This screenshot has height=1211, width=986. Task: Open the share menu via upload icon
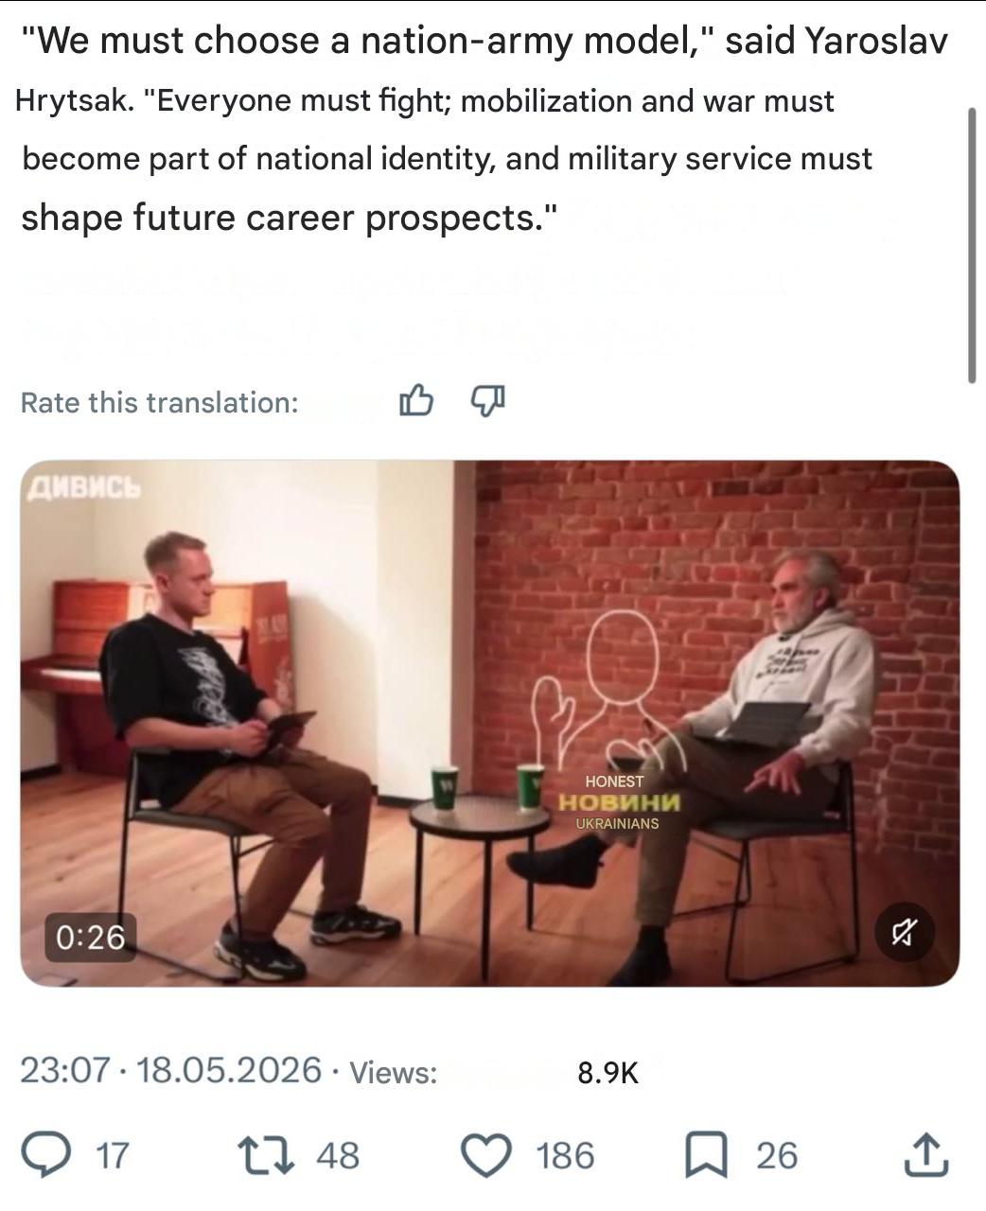pyautogui.click(x=926, y=1154)
